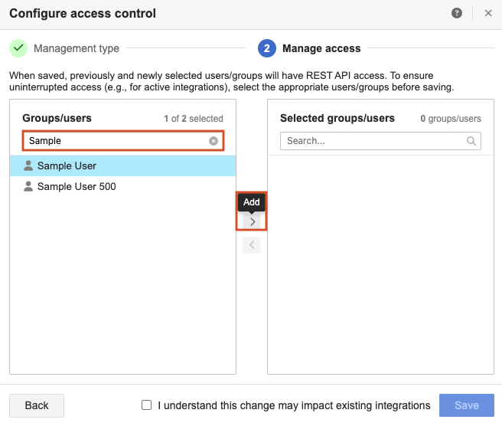Remove user with the left arrow button
Image resolution: width=502 pixels, height=426 pixels.
point(252,245)
